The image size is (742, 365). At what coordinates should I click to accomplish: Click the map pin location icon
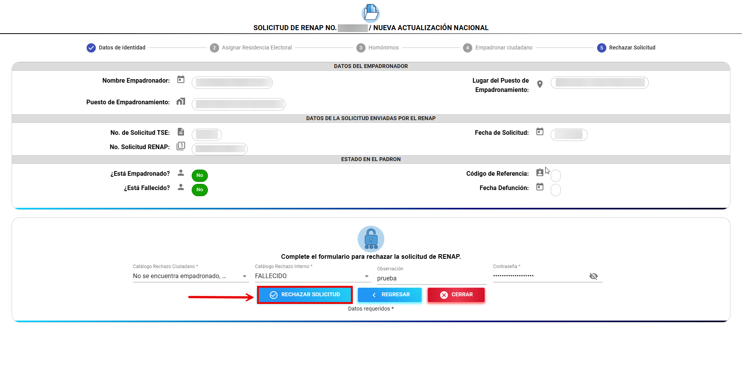(540, 84)
